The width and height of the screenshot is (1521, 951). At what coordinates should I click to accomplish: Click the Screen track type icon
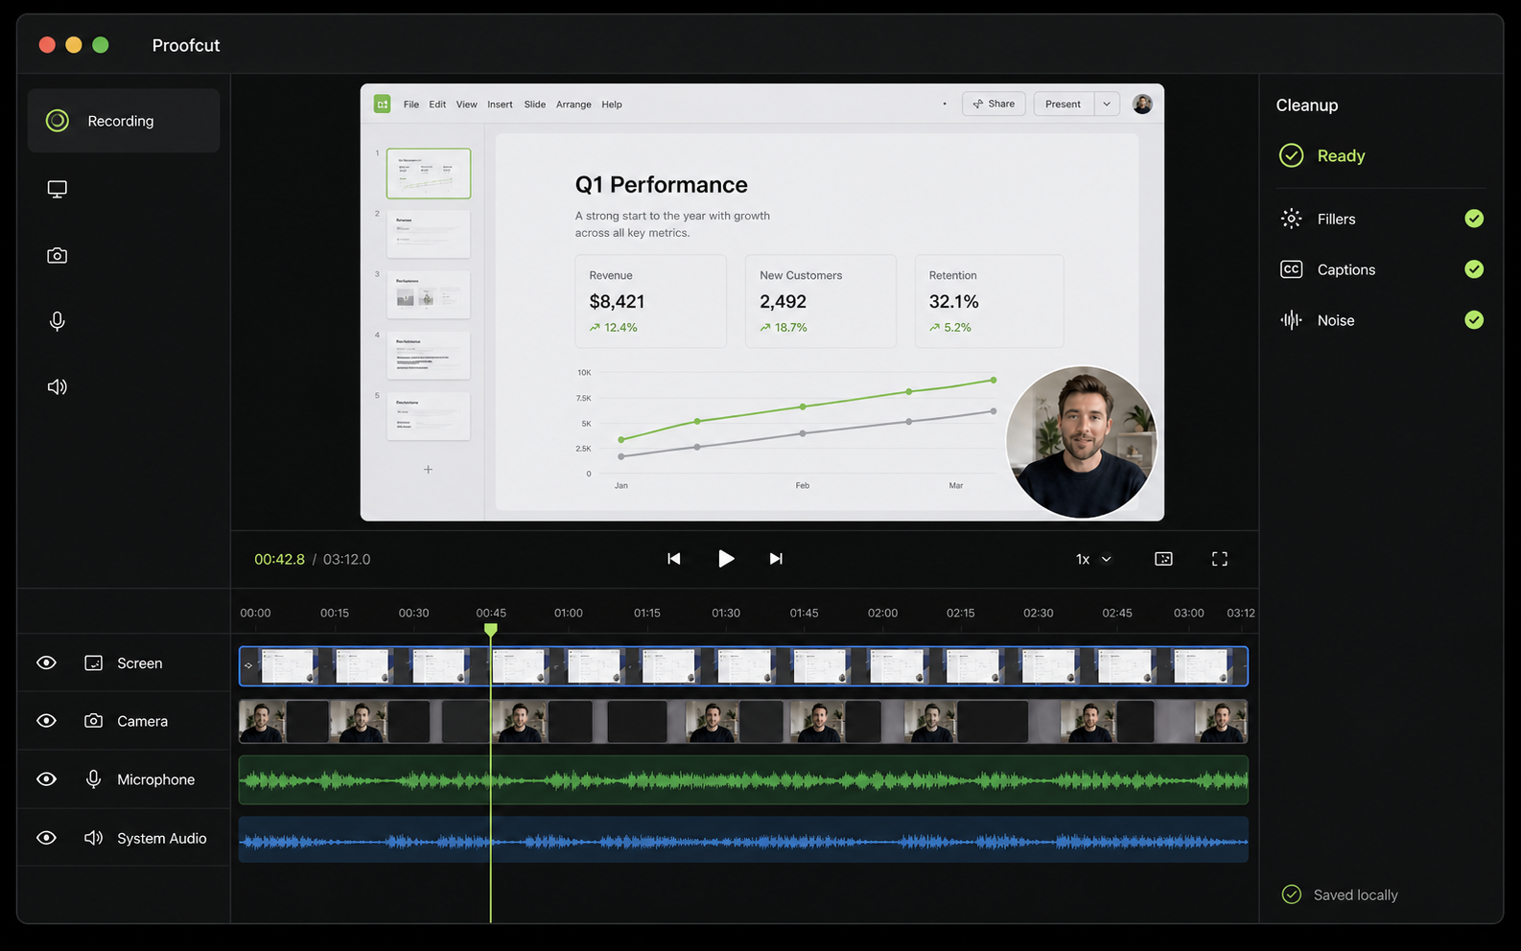(93, 662)
